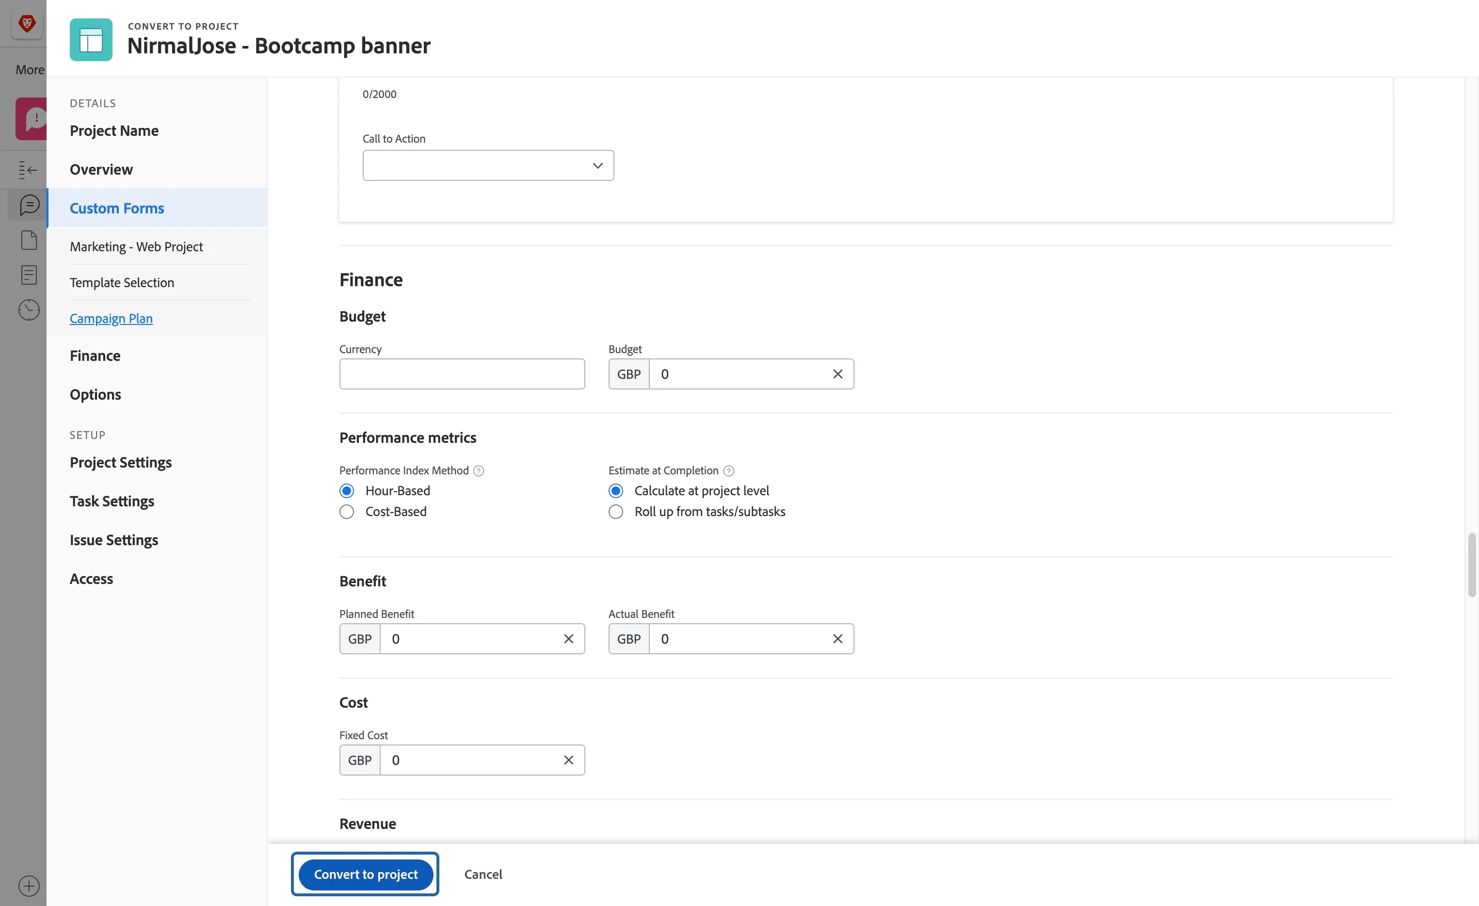
Task: Show help for Estimate at Completion
Action: click(729, 471)
